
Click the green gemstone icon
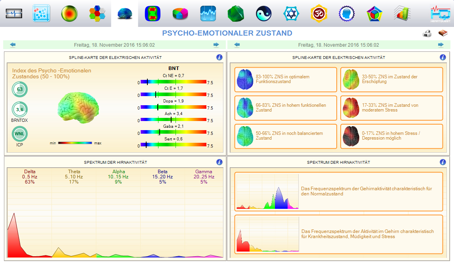click(x=235, y=14)
